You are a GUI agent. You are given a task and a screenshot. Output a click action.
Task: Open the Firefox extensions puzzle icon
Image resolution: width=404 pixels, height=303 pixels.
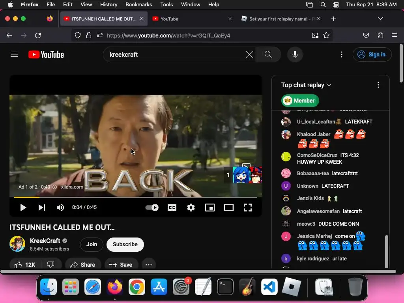click(380, 35)
